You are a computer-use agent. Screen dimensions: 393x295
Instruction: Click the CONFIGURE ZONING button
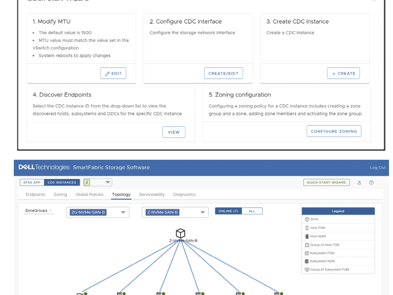(334, 131)
